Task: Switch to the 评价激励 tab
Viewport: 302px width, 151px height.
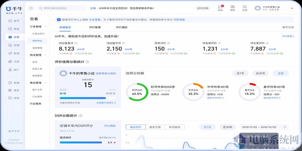Action: pyautogui.click(x=122, y=27)
